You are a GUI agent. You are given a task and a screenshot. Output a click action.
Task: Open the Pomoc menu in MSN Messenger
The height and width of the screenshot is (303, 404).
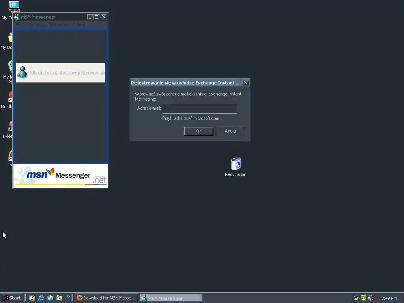[79, 24]
